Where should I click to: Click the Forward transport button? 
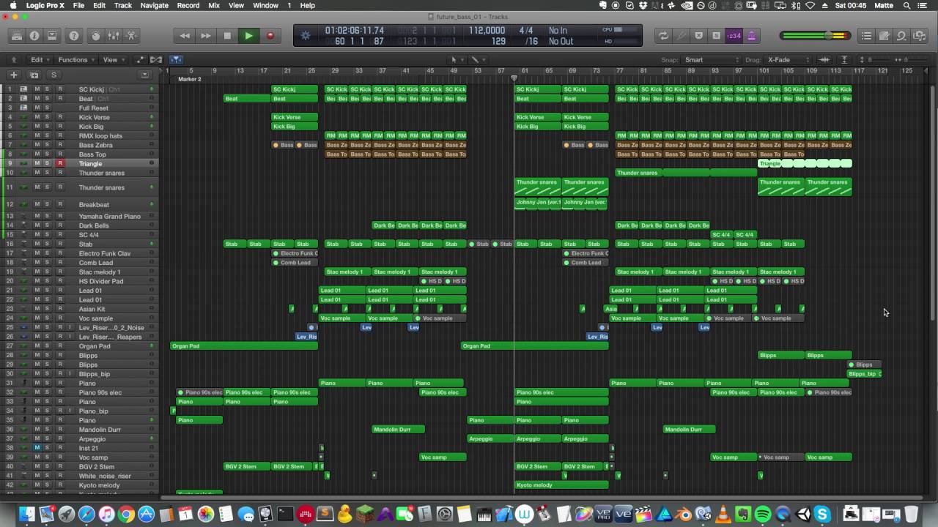[206, 35]
